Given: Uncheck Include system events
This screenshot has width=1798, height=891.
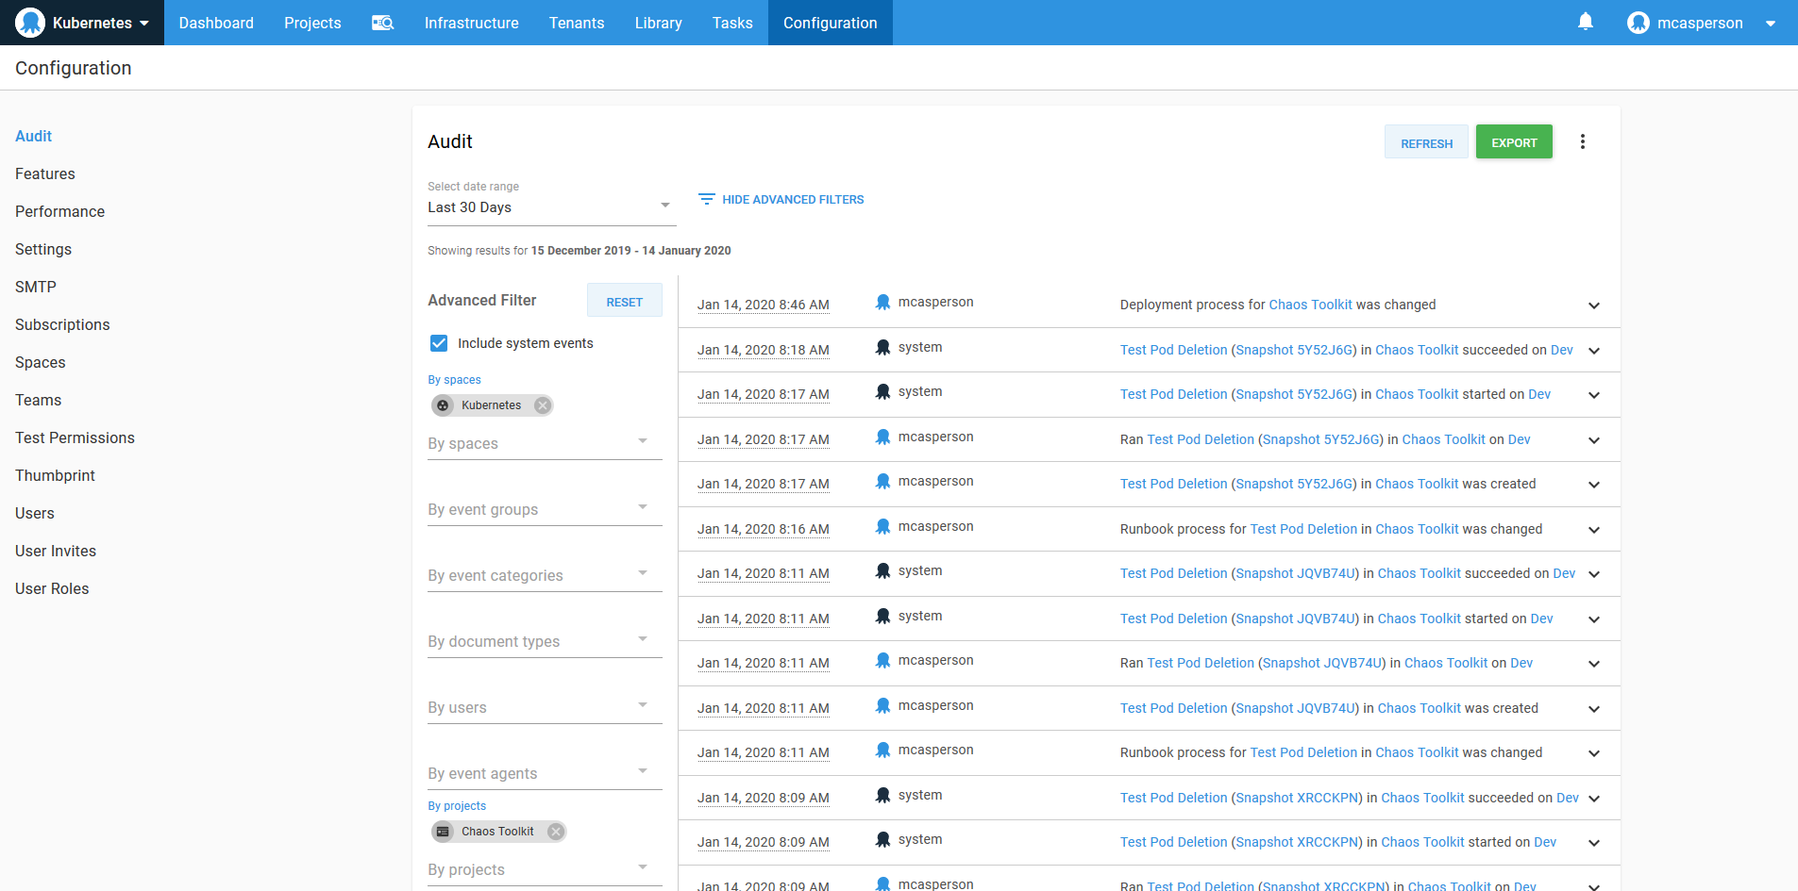Looking at the screenshot, I should [439, 343].
